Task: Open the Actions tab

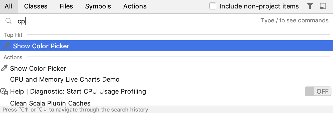Action: click(x=135, y=6)
